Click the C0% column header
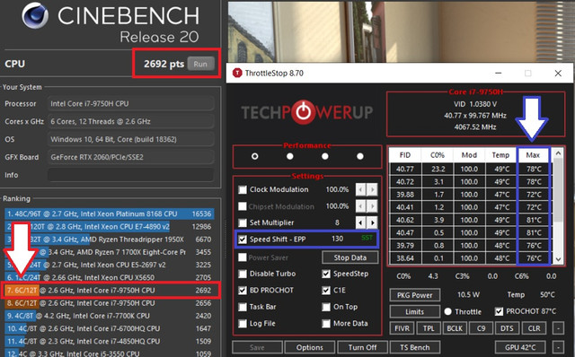Image resolution: width=575 pixels, height=357 pixels. coord(438,155)
